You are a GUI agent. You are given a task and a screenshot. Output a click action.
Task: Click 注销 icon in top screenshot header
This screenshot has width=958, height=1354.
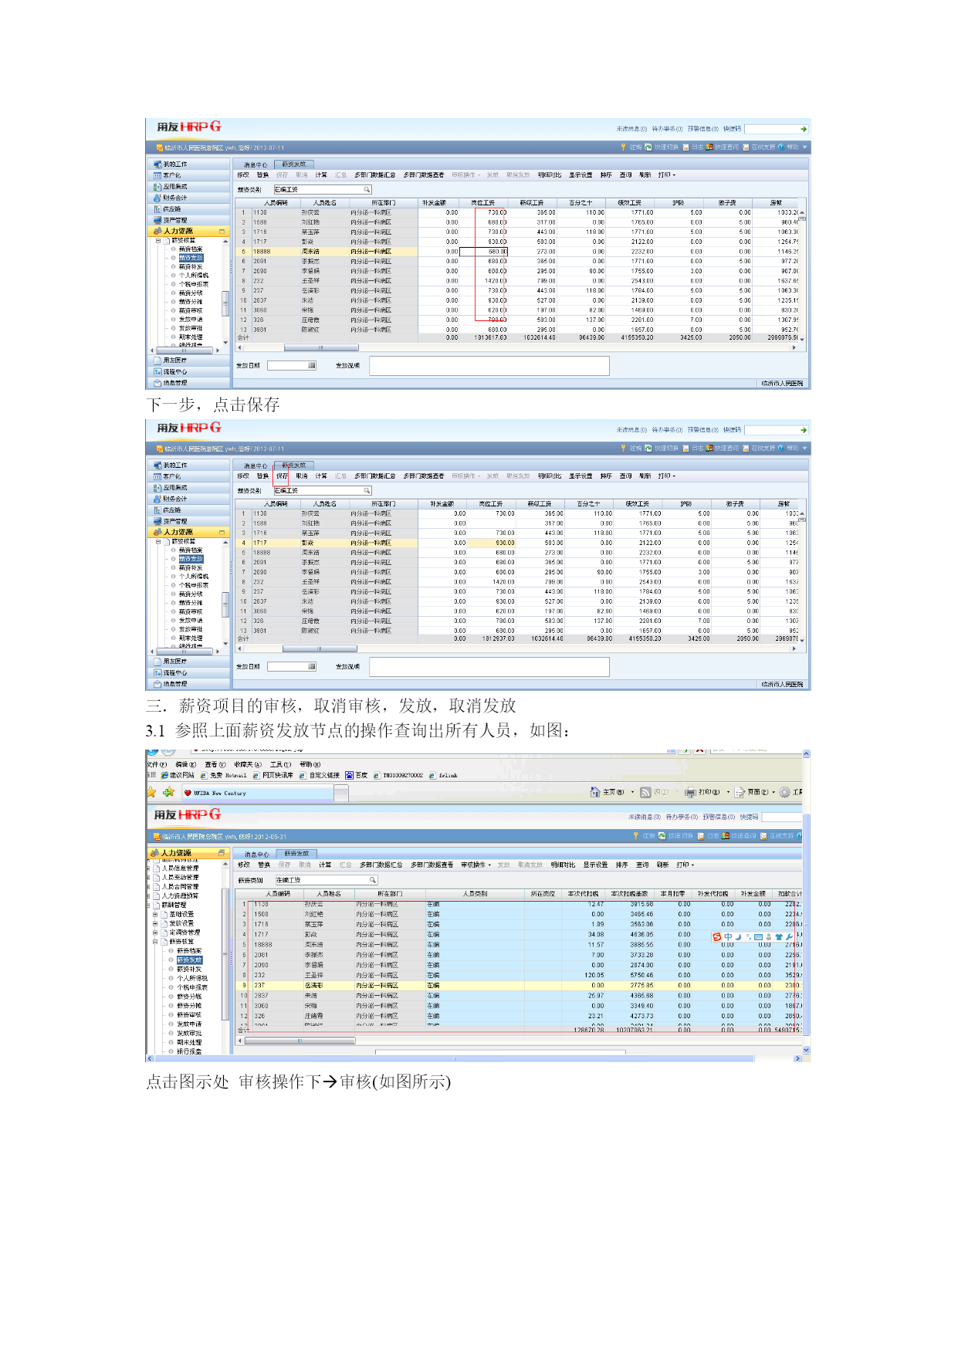tap(624, 147)
